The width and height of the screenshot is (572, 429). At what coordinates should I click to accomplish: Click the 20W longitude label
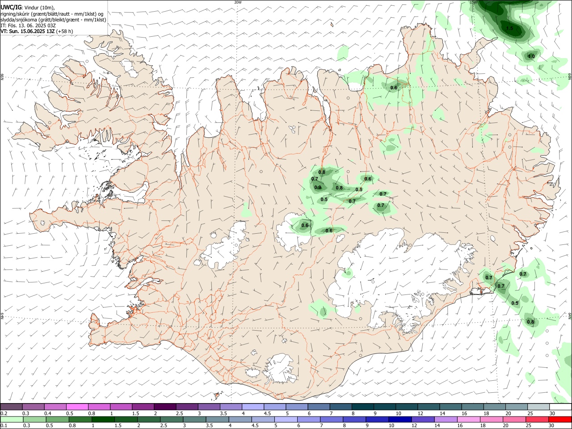pos(238,2)
